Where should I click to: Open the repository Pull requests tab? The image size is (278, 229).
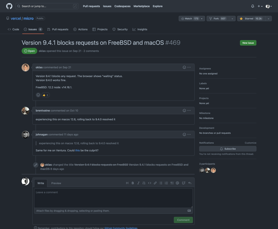pyautogui.click(x=58, y=29)
